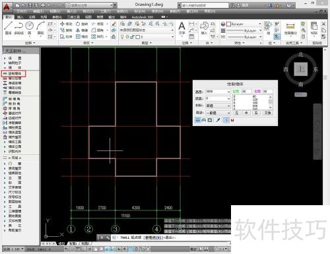Click the Help question mark icon
Viewport: 330px width, 254px height.
[288, 5]
